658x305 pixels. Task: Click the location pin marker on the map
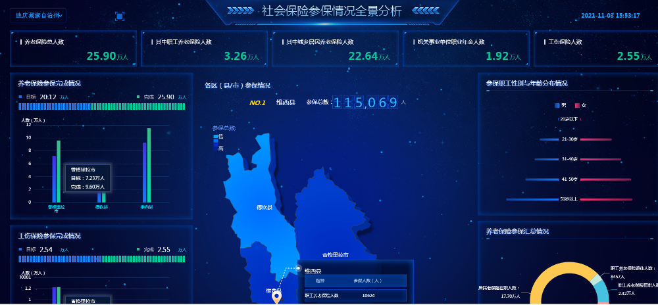point(276,298)
